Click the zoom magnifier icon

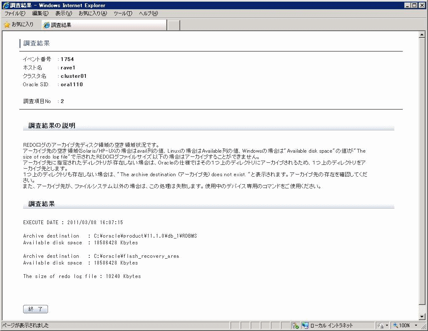pyautogui.click(x=395, y=325)
